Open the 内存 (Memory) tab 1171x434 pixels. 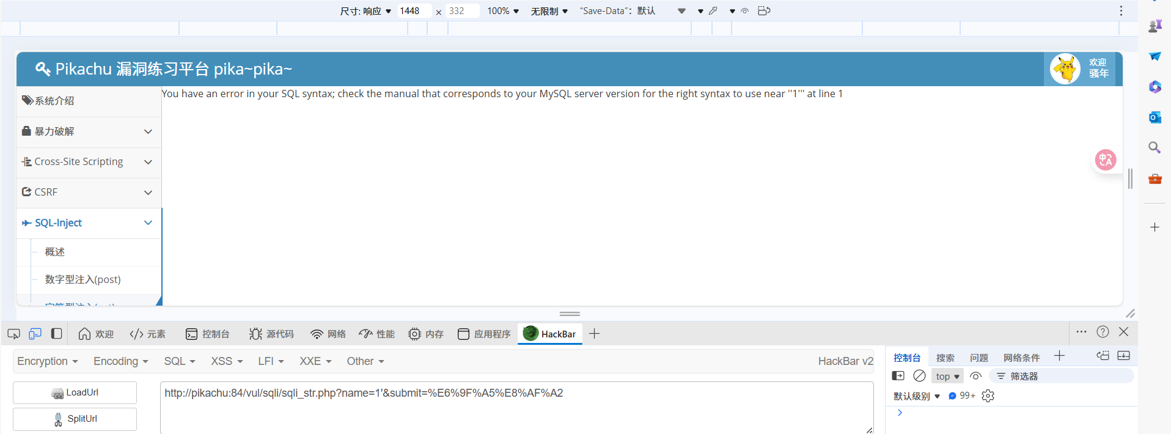tap(426, 334)
